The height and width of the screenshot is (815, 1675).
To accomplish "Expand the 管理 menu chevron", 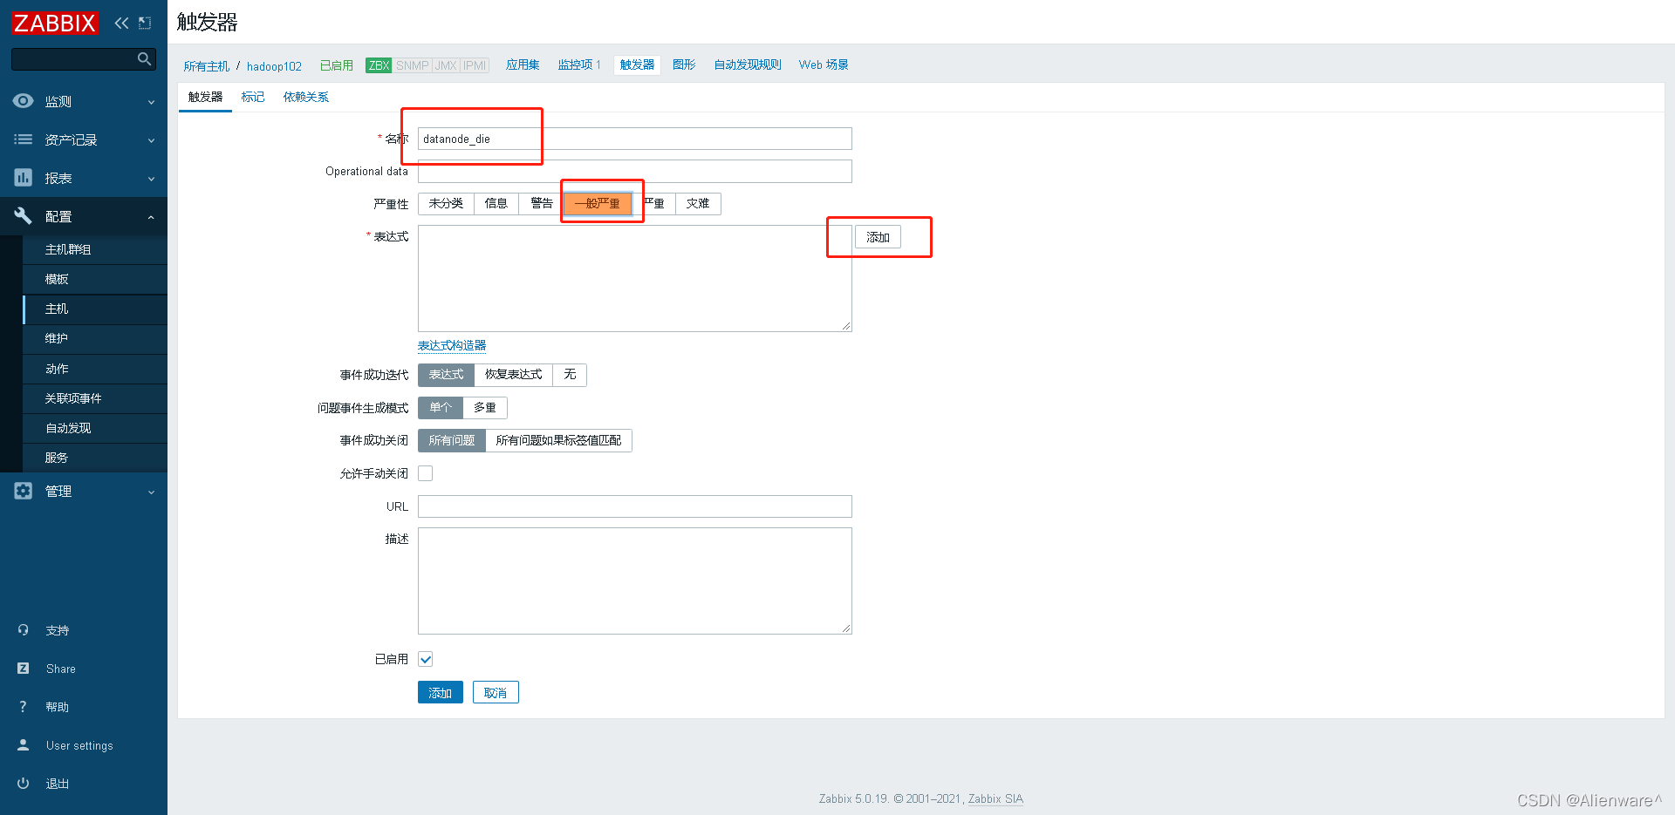I will coord(151,492).
